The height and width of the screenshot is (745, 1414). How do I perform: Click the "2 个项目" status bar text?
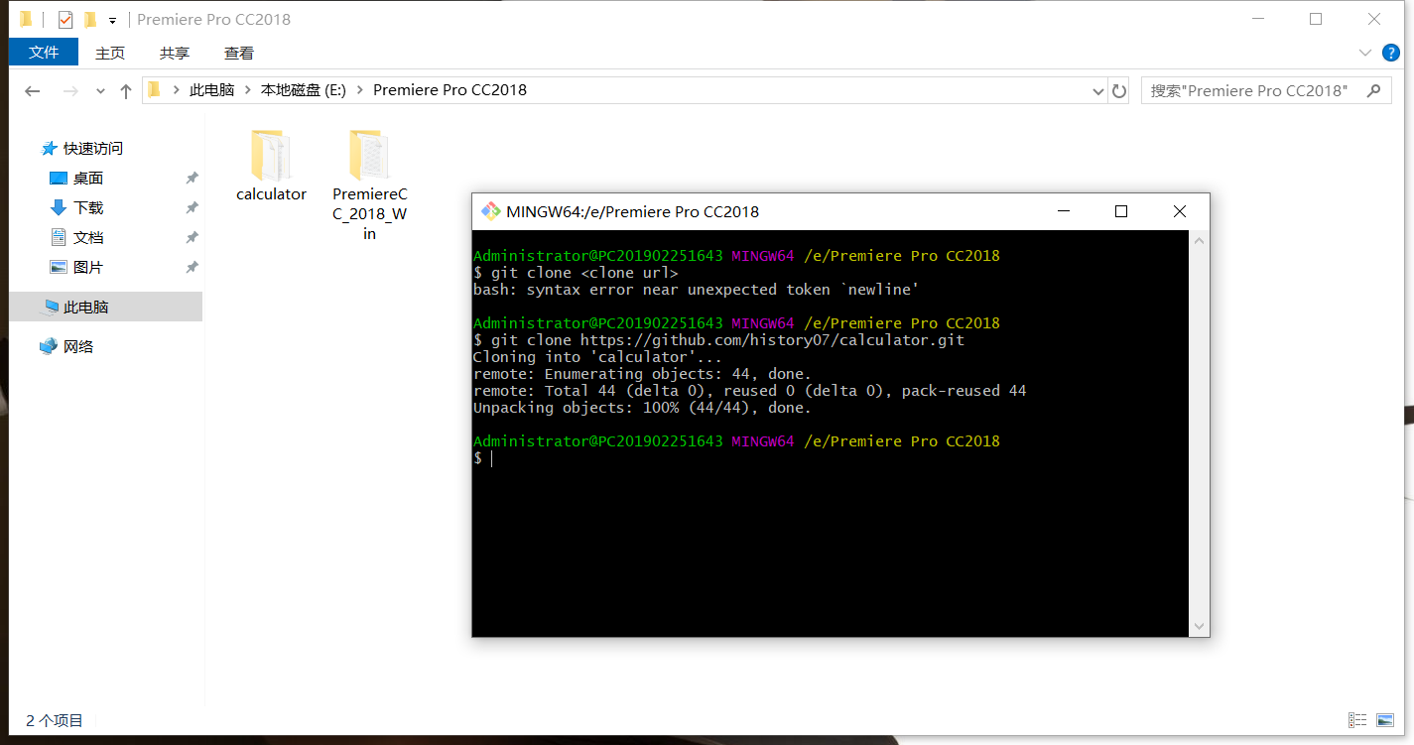55,720
